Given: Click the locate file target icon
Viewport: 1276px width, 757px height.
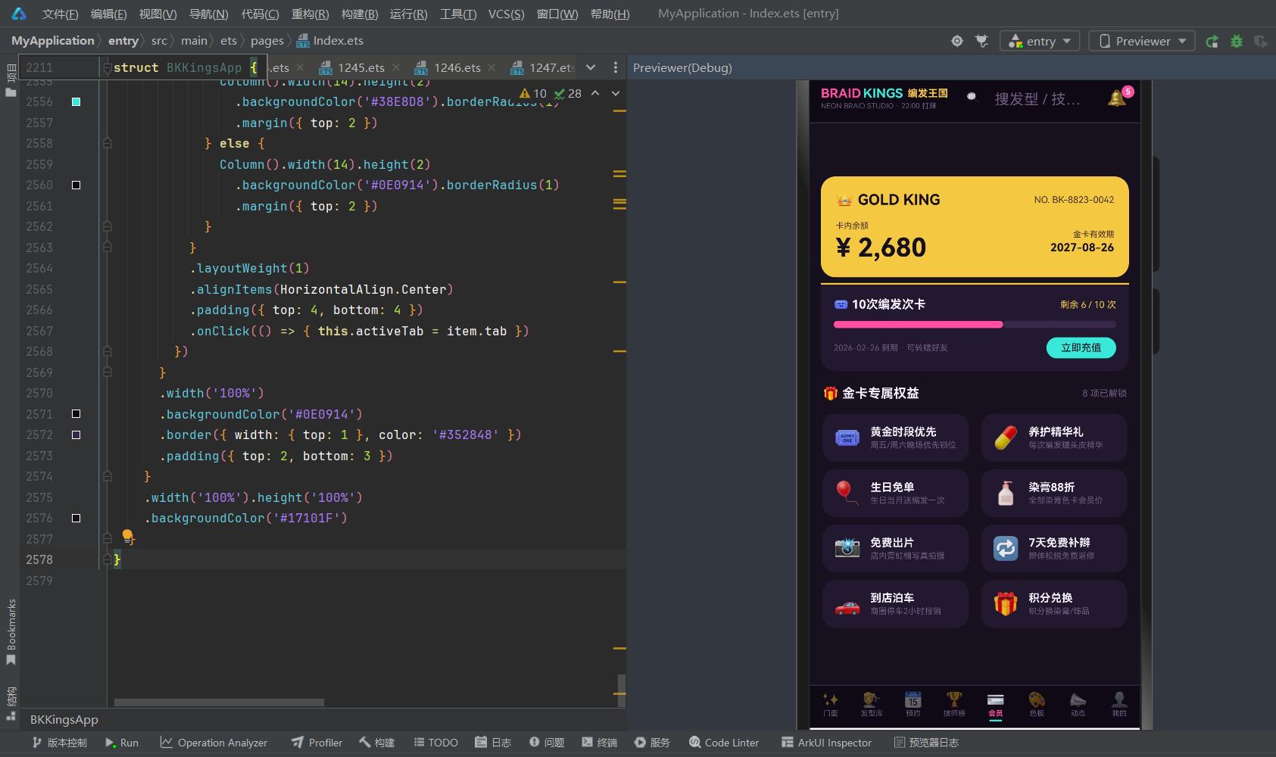Looking at the screenshot, I should (957, 41).
